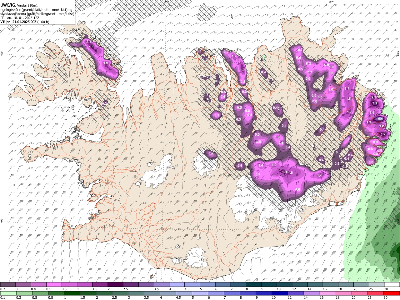Image resolution: width=400 pixels, height=300 pixels.
Task: Click the '2.1' value in the Westfjords
Action: click(88, 42)
